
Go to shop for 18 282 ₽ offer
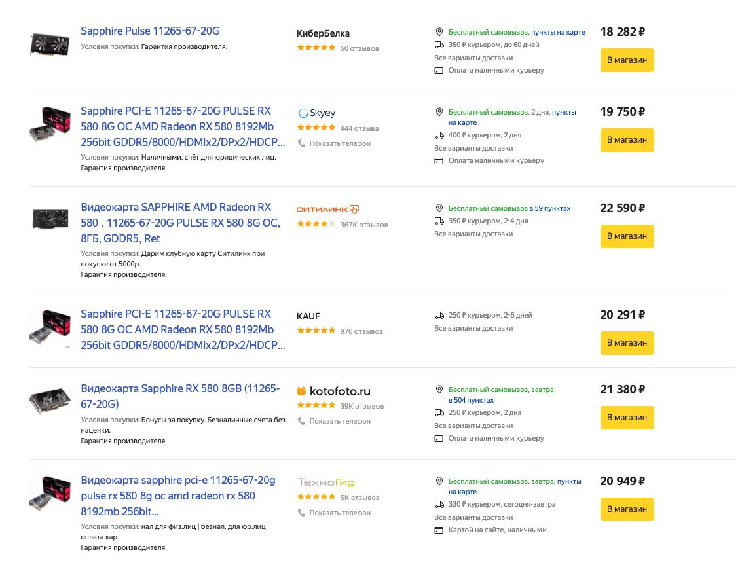pyautogui.click(x=627, y=60)
